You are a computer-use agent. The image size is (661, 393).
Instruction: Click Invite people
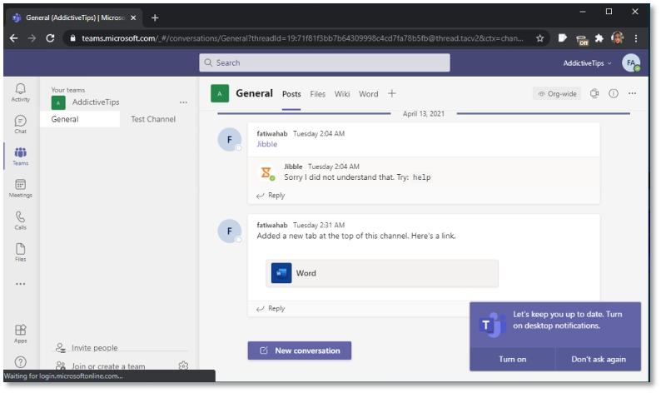[x=94, y=348]
